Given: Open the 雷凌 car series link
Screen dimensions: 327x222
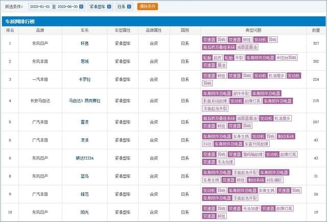Looking at the screenshot, I should coord(85,122).
